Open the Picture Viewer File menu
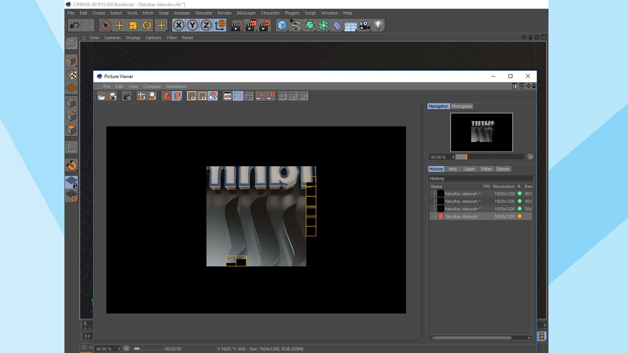This screenshot has height=353, width=628. point(107,86)
